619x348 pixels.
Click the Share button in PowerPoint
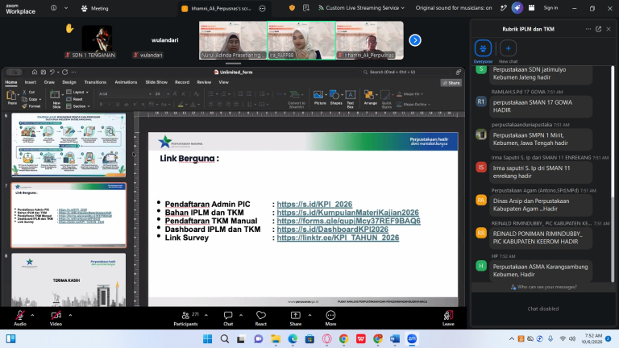(x=451, y=83)
